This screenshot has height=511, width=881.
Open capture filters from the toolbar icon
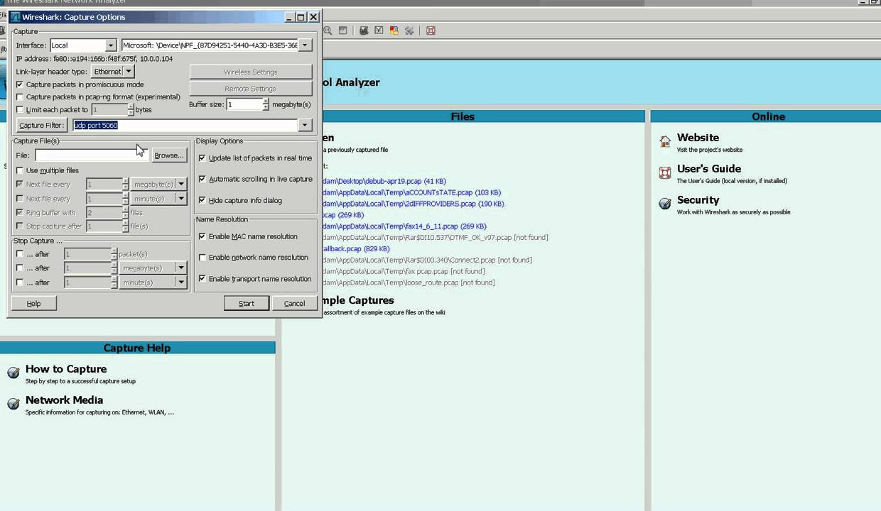(364, 31)
